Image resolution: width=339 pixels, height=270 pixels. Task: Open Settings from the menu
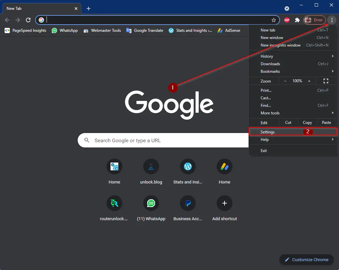[292, 132]
